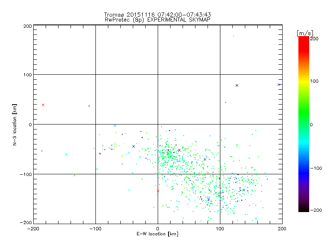Click y-axis tick label "-100"
The width and height of the screenshot is (332, 249).
click(x=26, y=174)
